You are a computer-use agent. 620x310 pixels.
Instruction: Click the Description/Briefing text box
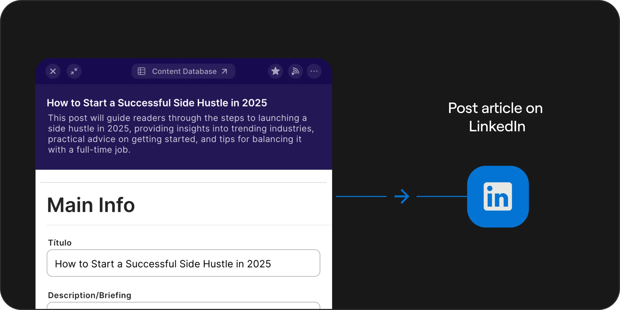tap(183, 307)
